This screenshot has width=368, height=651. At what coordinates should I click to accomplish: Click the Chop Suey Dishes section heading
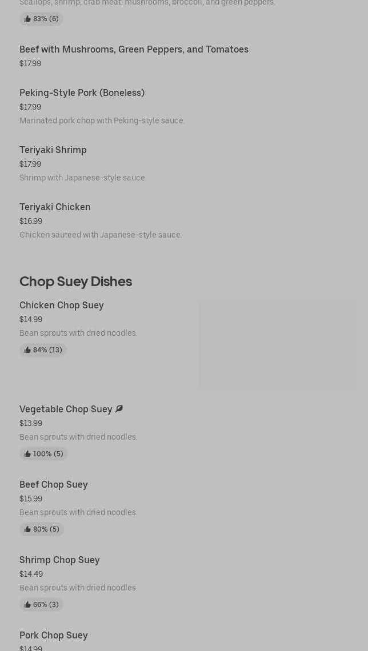tap(75, 282)
